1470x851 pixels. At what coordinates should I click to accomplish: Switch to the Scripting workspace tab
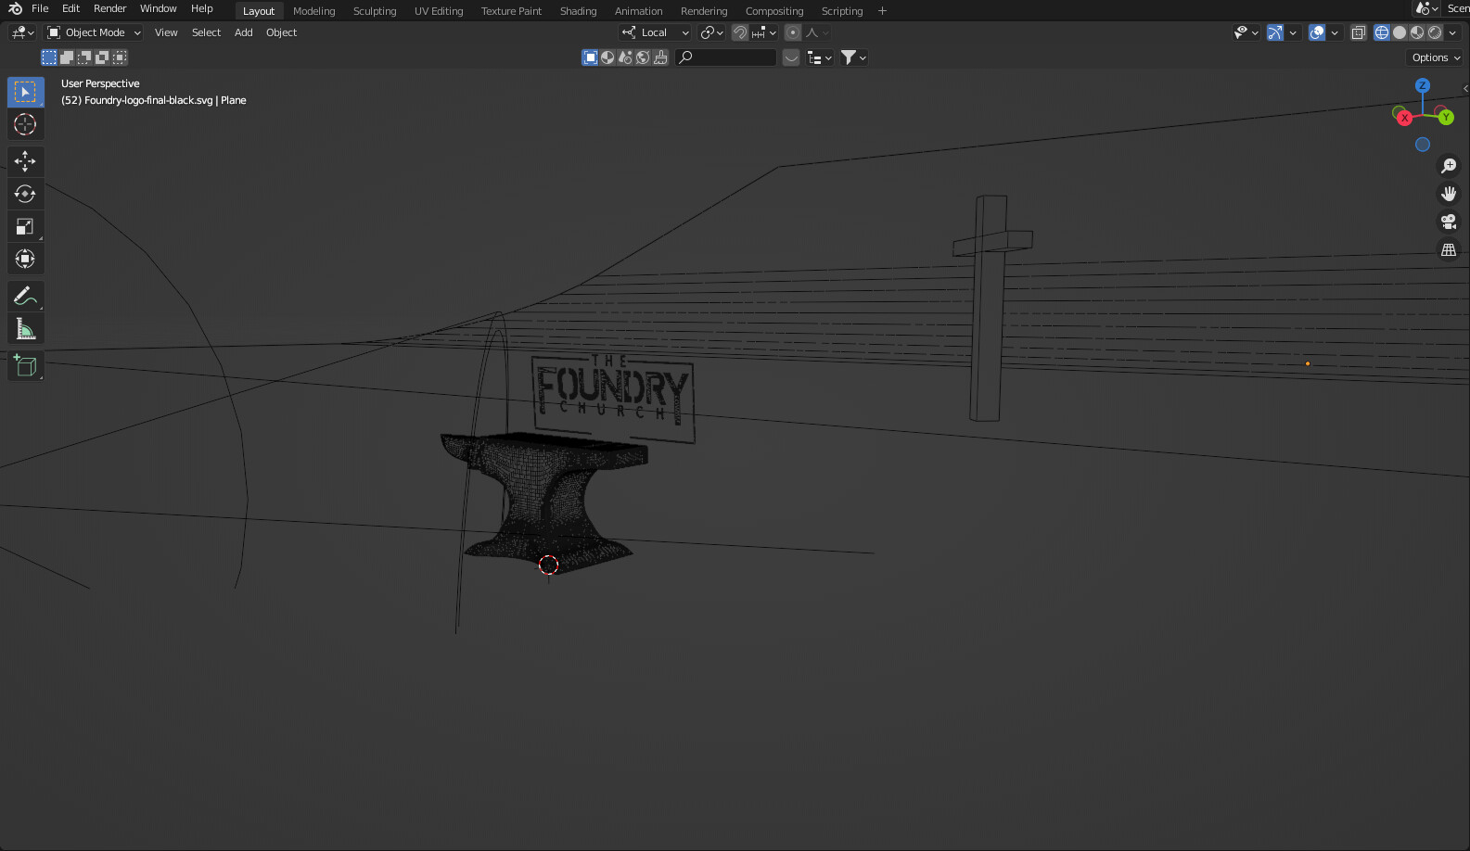point(842,11)
